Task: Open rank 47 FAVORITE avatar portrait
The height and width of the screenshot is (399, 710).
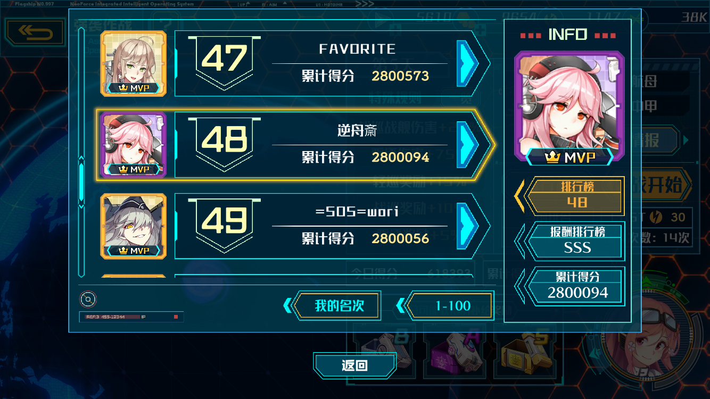Action: [x=134, y=64]
